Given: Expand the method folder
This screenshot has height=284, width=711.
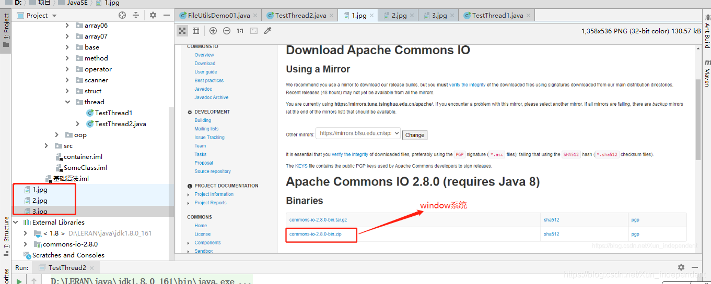Looking at the screenshot, I should (x=67, y=58).
